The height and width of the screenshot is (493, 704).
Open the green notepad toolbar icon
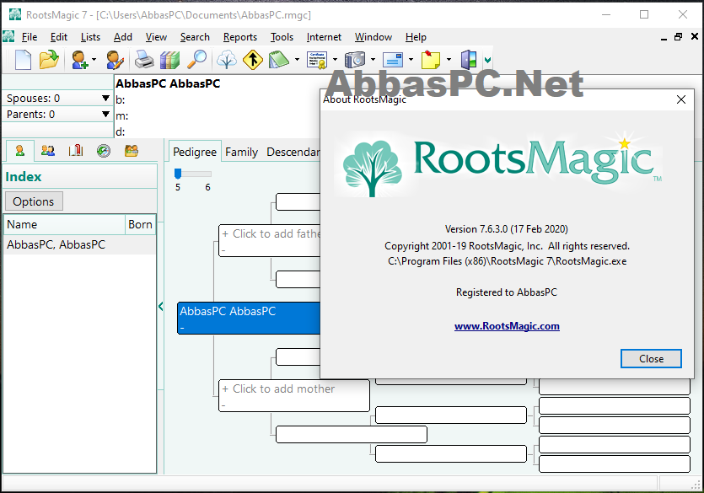(x=279, y=59)
